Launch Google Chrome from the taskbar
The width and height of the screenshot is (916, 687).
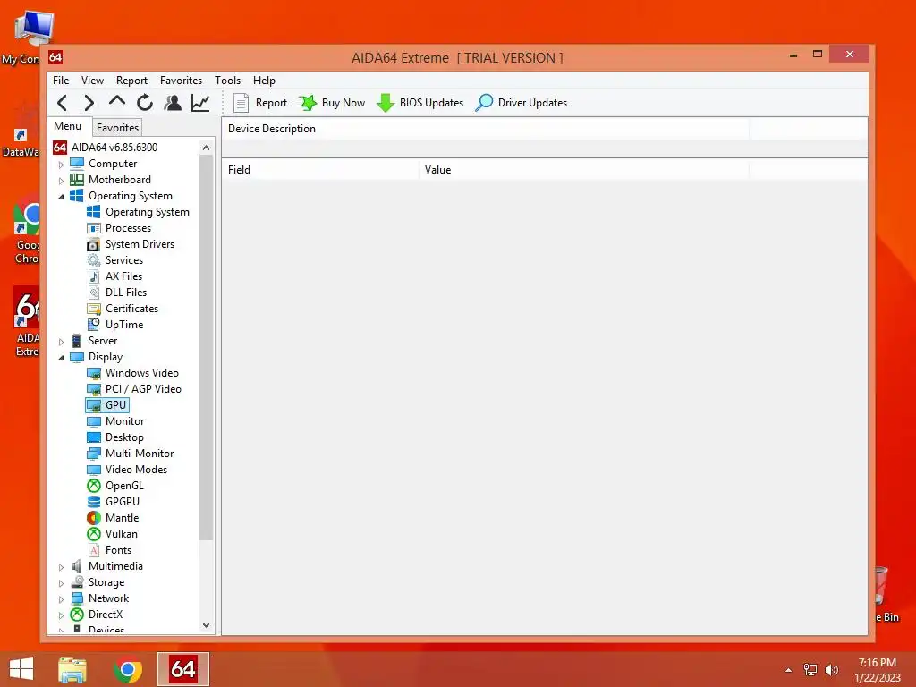pyautogui.click(x=128, y=669)
